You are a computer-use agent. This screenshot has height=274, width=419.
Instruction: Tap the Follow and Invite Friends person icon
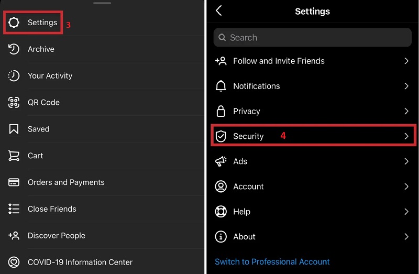[220, 61]
